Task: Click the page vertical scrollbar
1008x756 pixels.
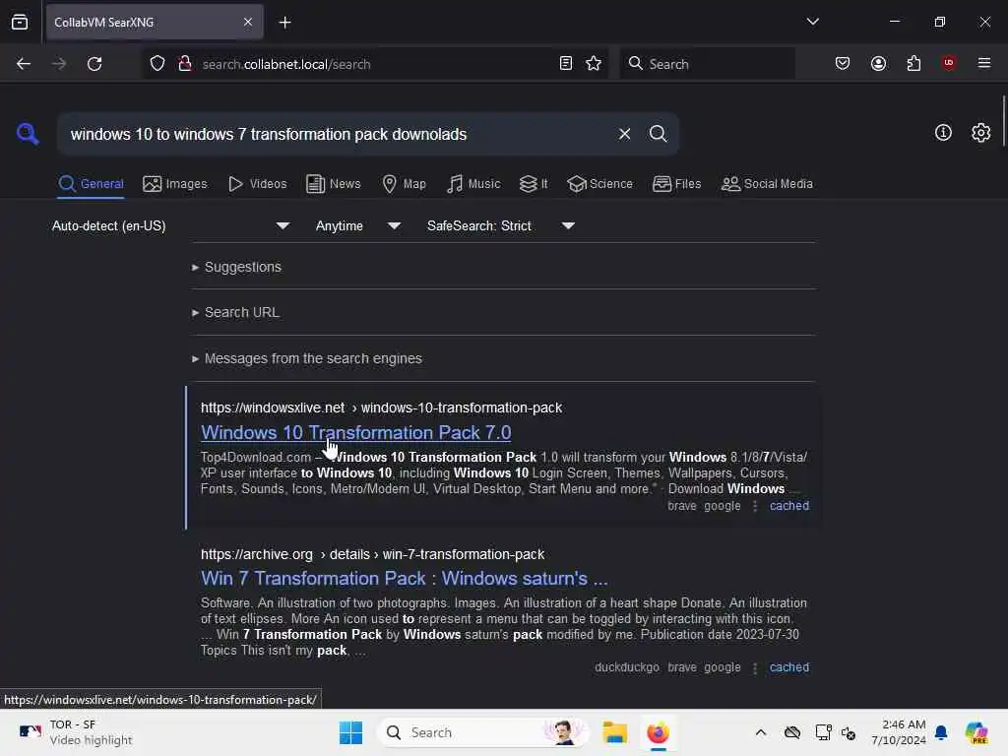Action: tap(1003, 121)
